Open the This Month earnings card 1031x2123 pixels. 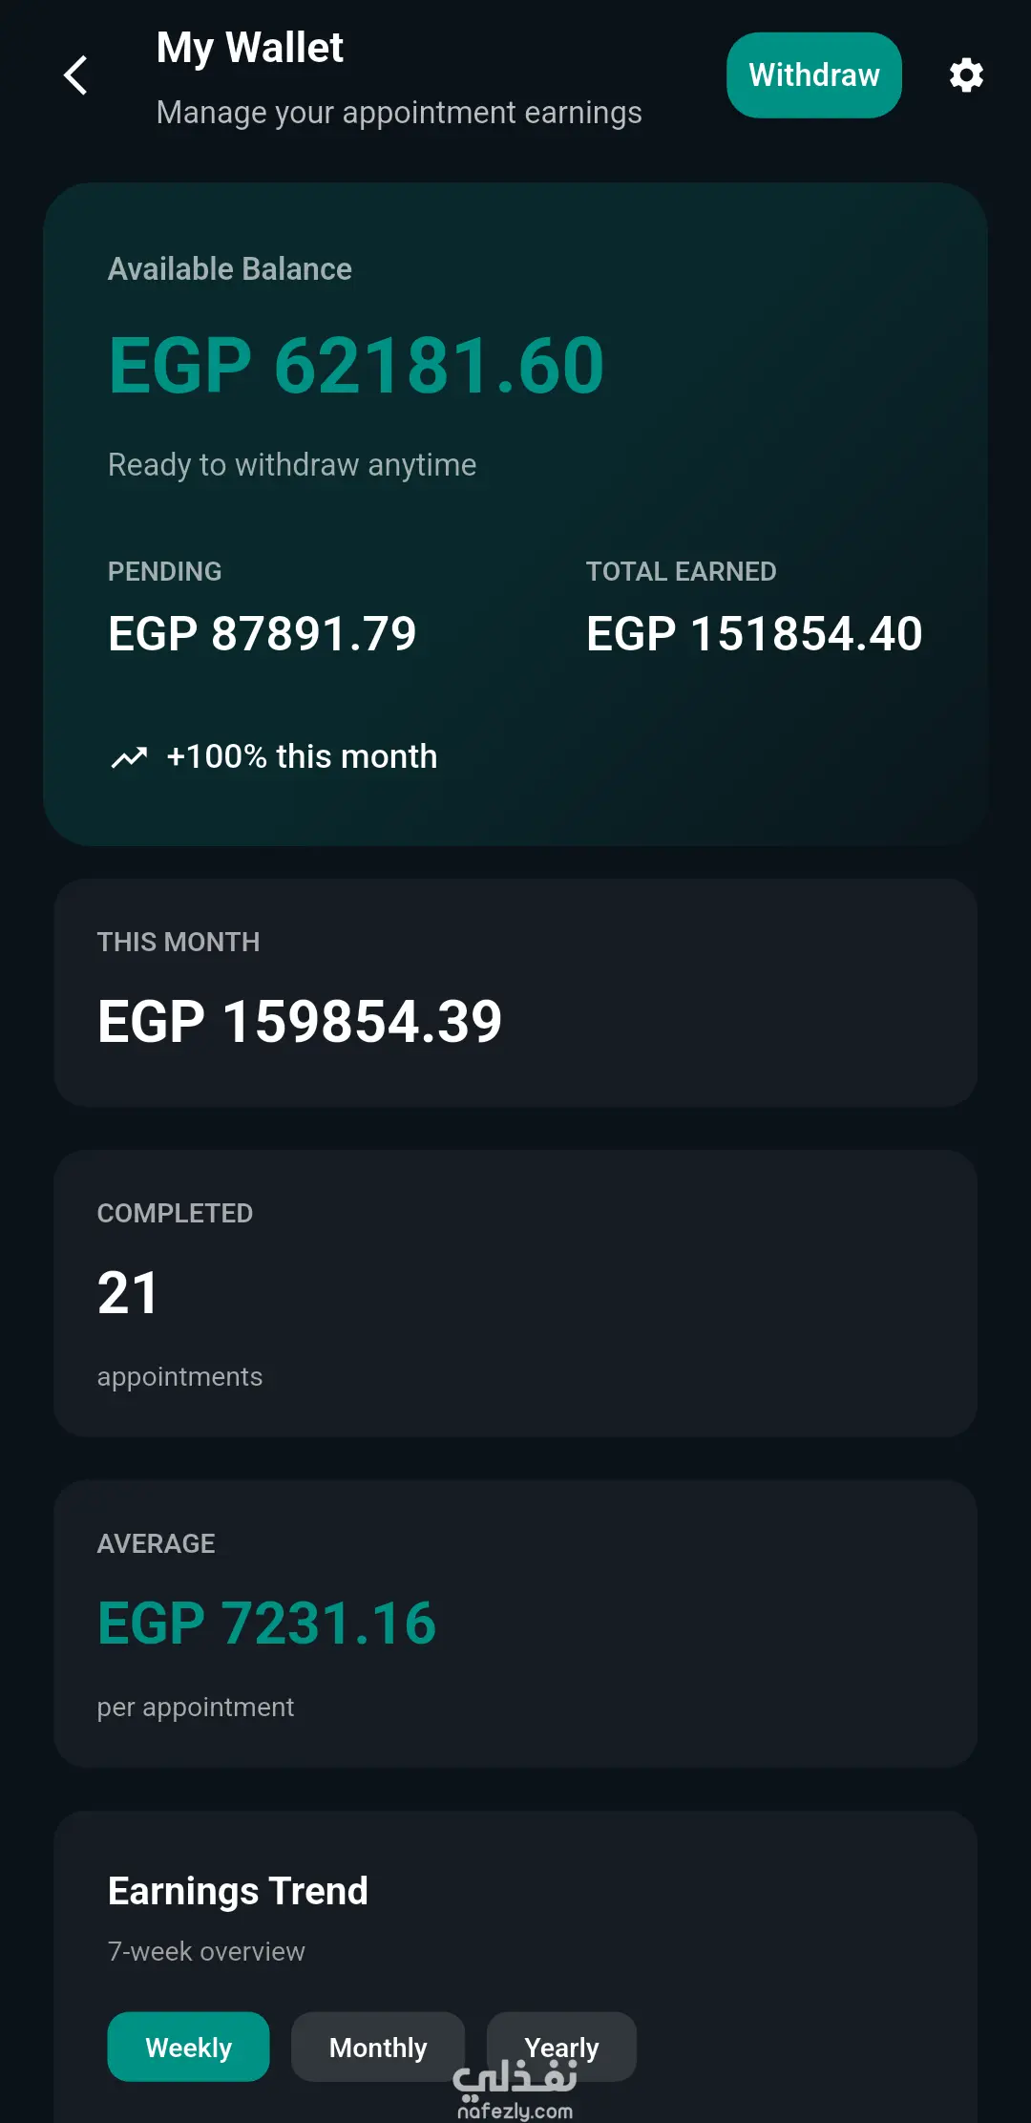(515, 993)
